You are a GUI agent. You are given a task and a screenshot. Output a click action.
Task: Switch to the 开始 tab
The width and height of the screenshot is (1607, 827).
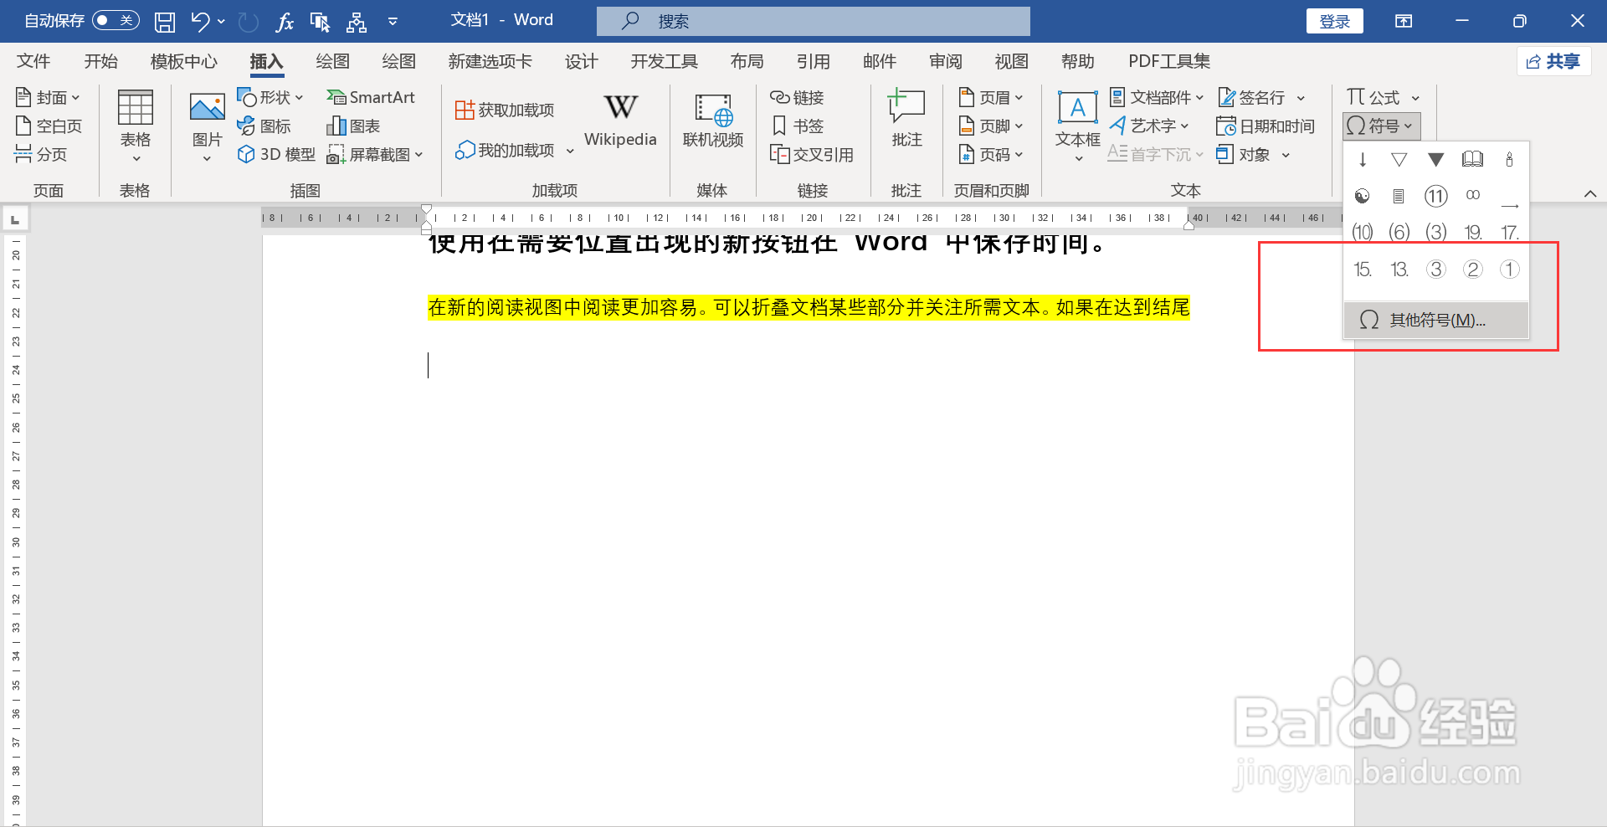(101, 61)
